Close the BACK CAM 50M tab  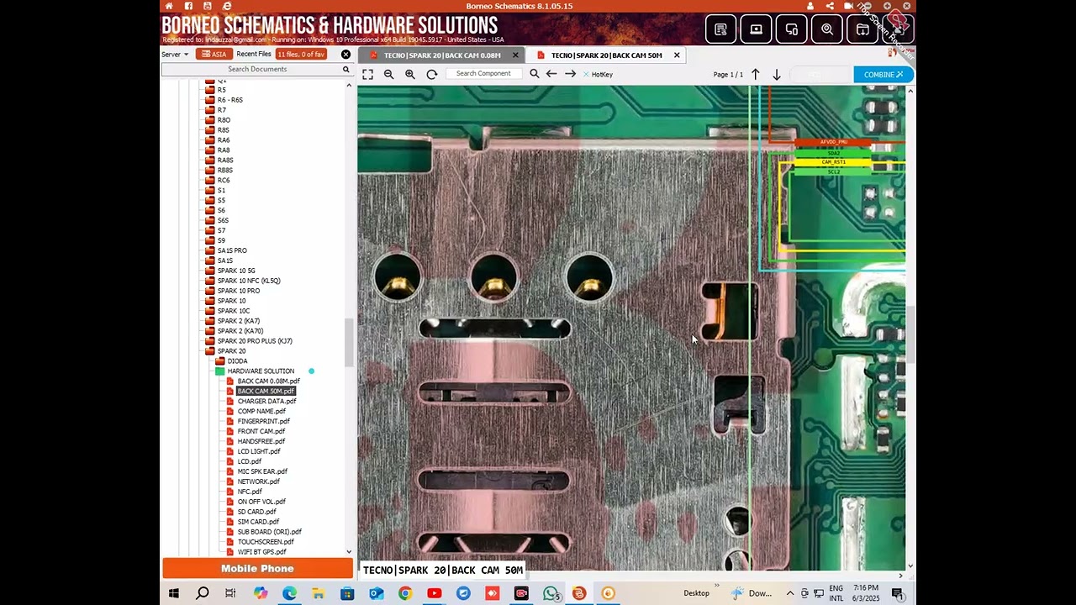pyautogui.click(x=677, y=55)
